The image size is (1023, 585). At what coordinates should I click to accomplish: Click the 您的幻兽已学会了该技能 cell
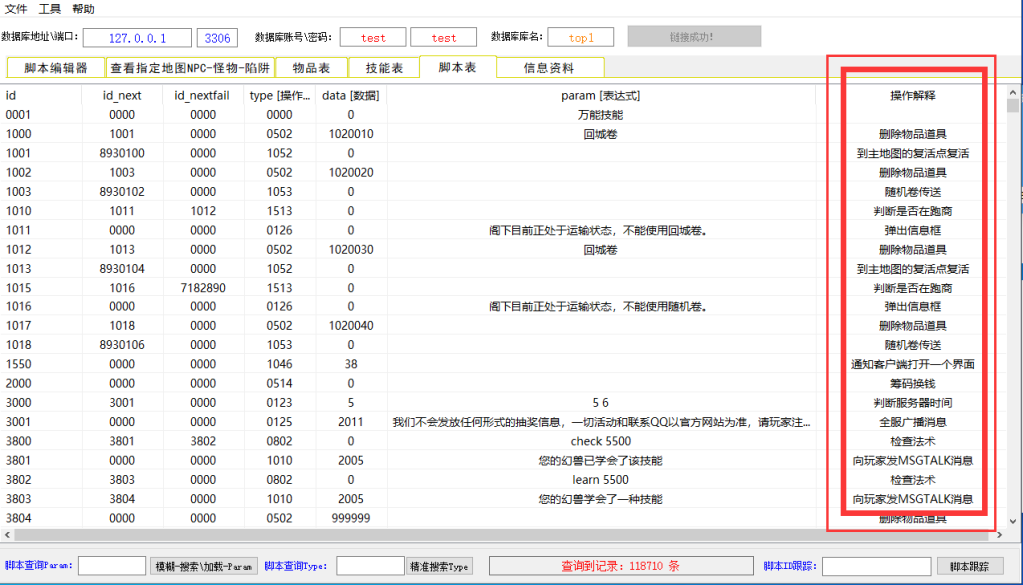coord(600,461)
